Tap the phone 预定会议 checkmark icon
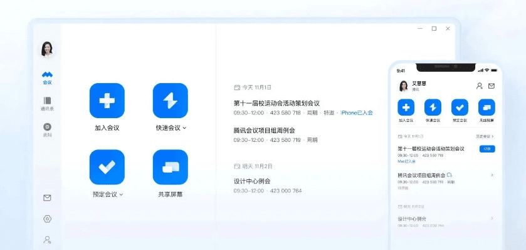526x250 pixels. tap(460, 107)
